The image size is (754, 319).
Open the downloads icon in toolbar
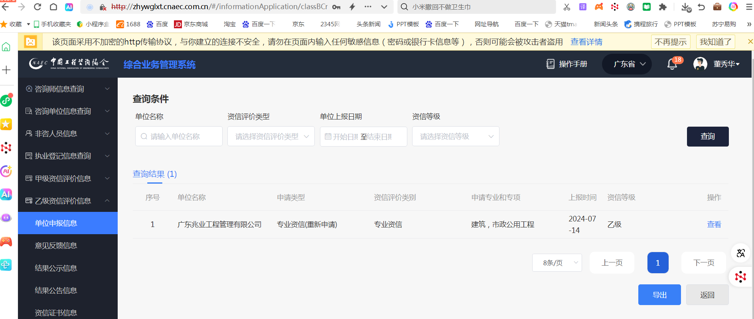click(x=686, y=7)
